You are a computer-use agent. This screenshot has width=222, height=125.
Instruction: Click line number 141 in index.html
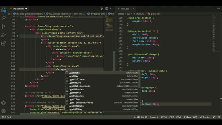13,43
